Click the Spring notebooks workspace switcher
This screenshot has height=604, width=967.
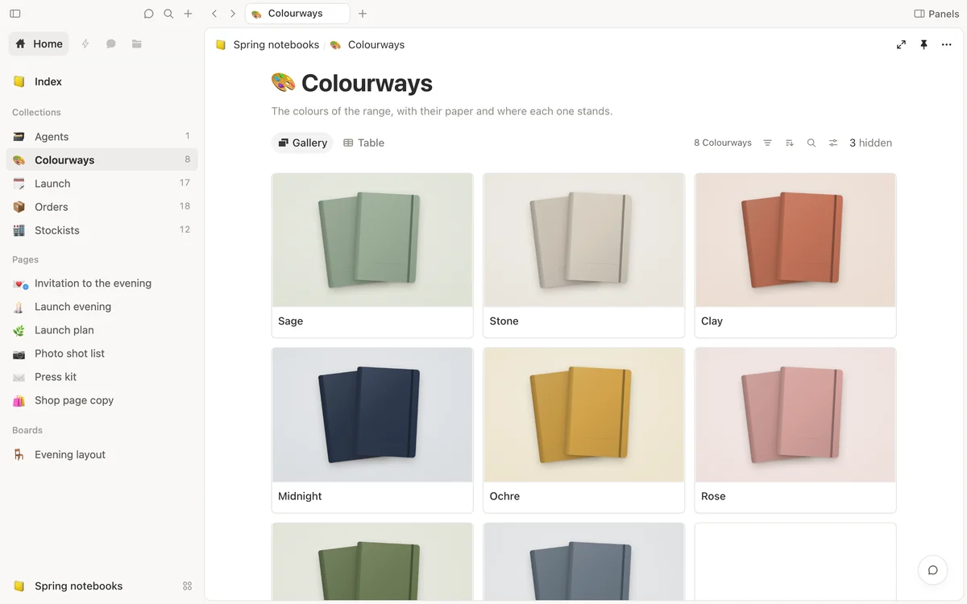[68, 586]
